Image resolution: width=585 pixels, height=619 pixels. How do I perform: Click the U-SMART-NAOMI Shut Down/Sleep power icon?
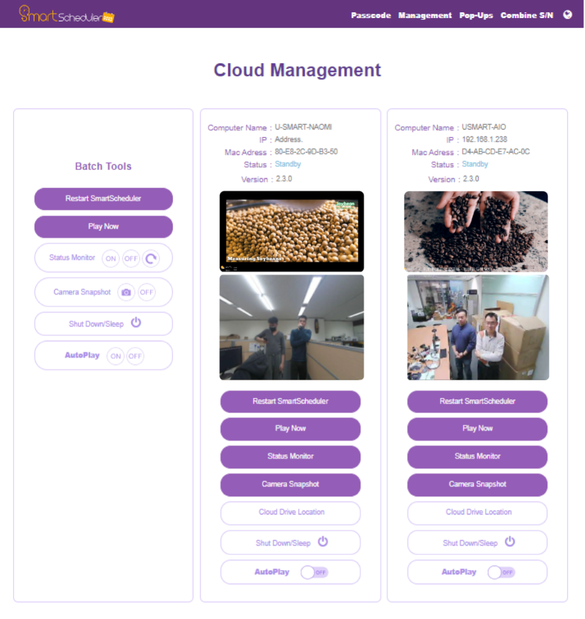[x=323, y=541]
